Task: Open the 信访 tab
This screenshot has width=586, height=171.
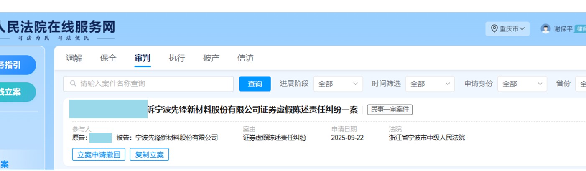Action: pyautogui.click(x=245, y=58)
